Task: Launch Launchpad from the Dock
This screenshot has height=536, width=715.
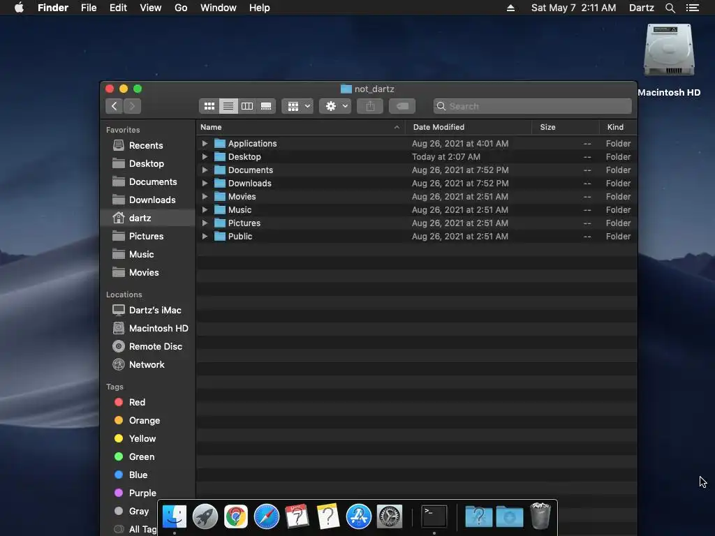Action: click(205, 516)
